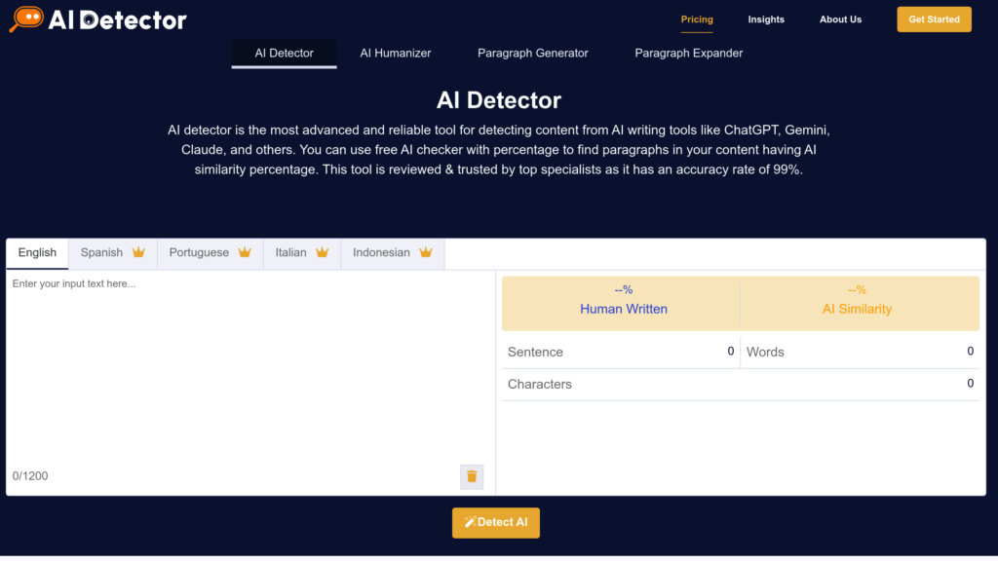998x561 pixels.
Task: Select the Human Written percentage panel
Action: click(x=622, y=302)
